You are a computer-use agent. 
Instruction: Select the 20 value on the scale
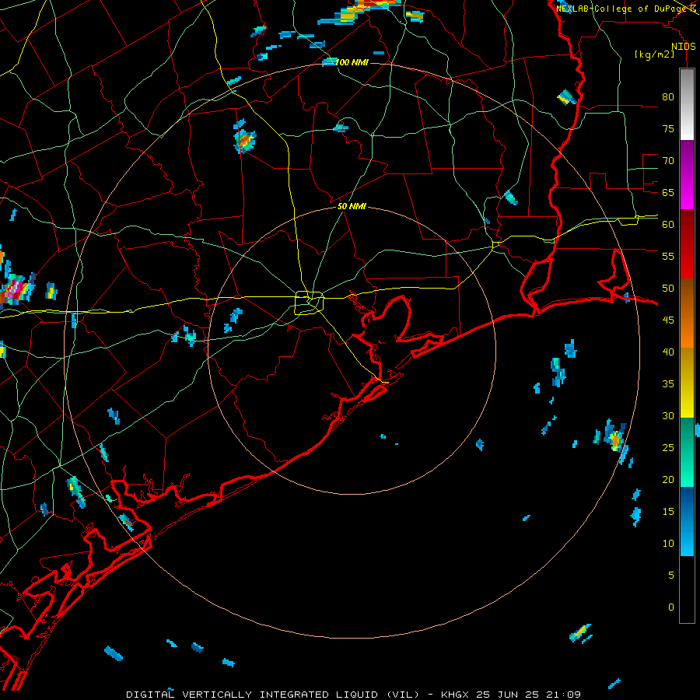(x=668, y=479)
